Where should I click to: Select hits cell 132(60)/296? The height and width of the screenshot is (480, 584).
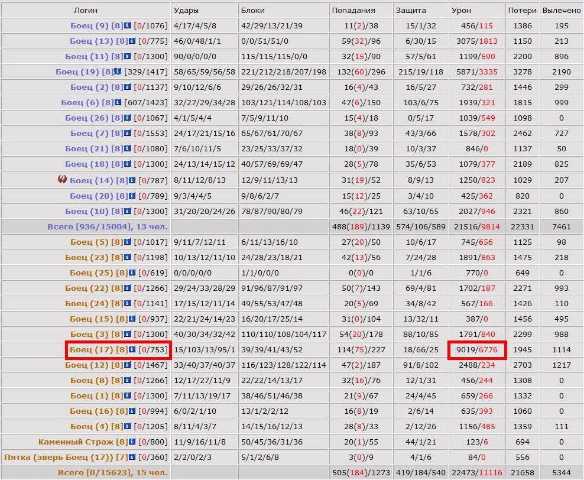(x=361, y=72)
